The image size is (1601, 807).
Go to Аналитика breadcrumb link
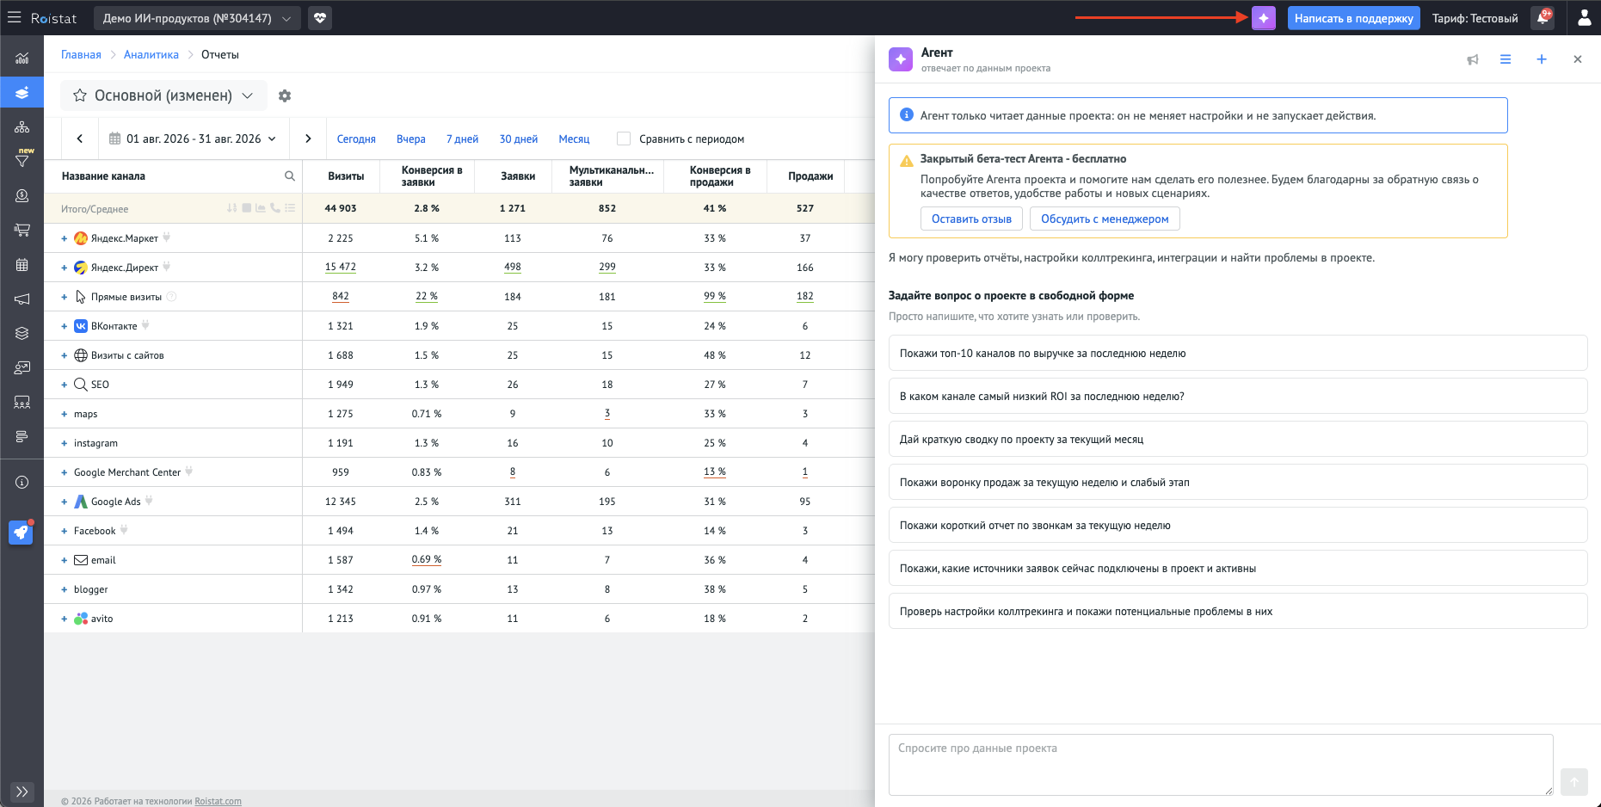click(x=151, y=54)
